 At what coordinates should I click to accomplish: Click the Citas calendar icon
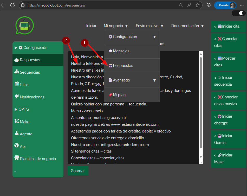(x=17, y=84)
